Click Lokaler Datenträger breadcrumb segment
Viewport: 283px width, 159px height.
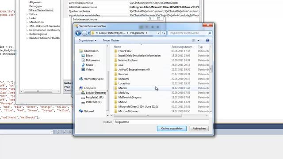tap(112, 33)
